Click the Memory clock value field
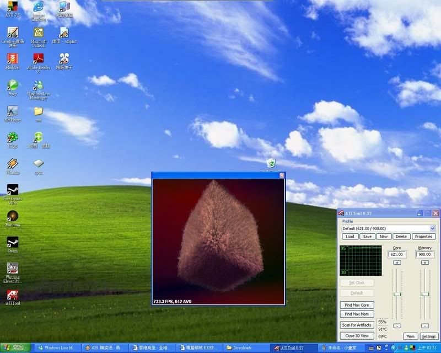This screenshot has width=441, height=353. 424,254
